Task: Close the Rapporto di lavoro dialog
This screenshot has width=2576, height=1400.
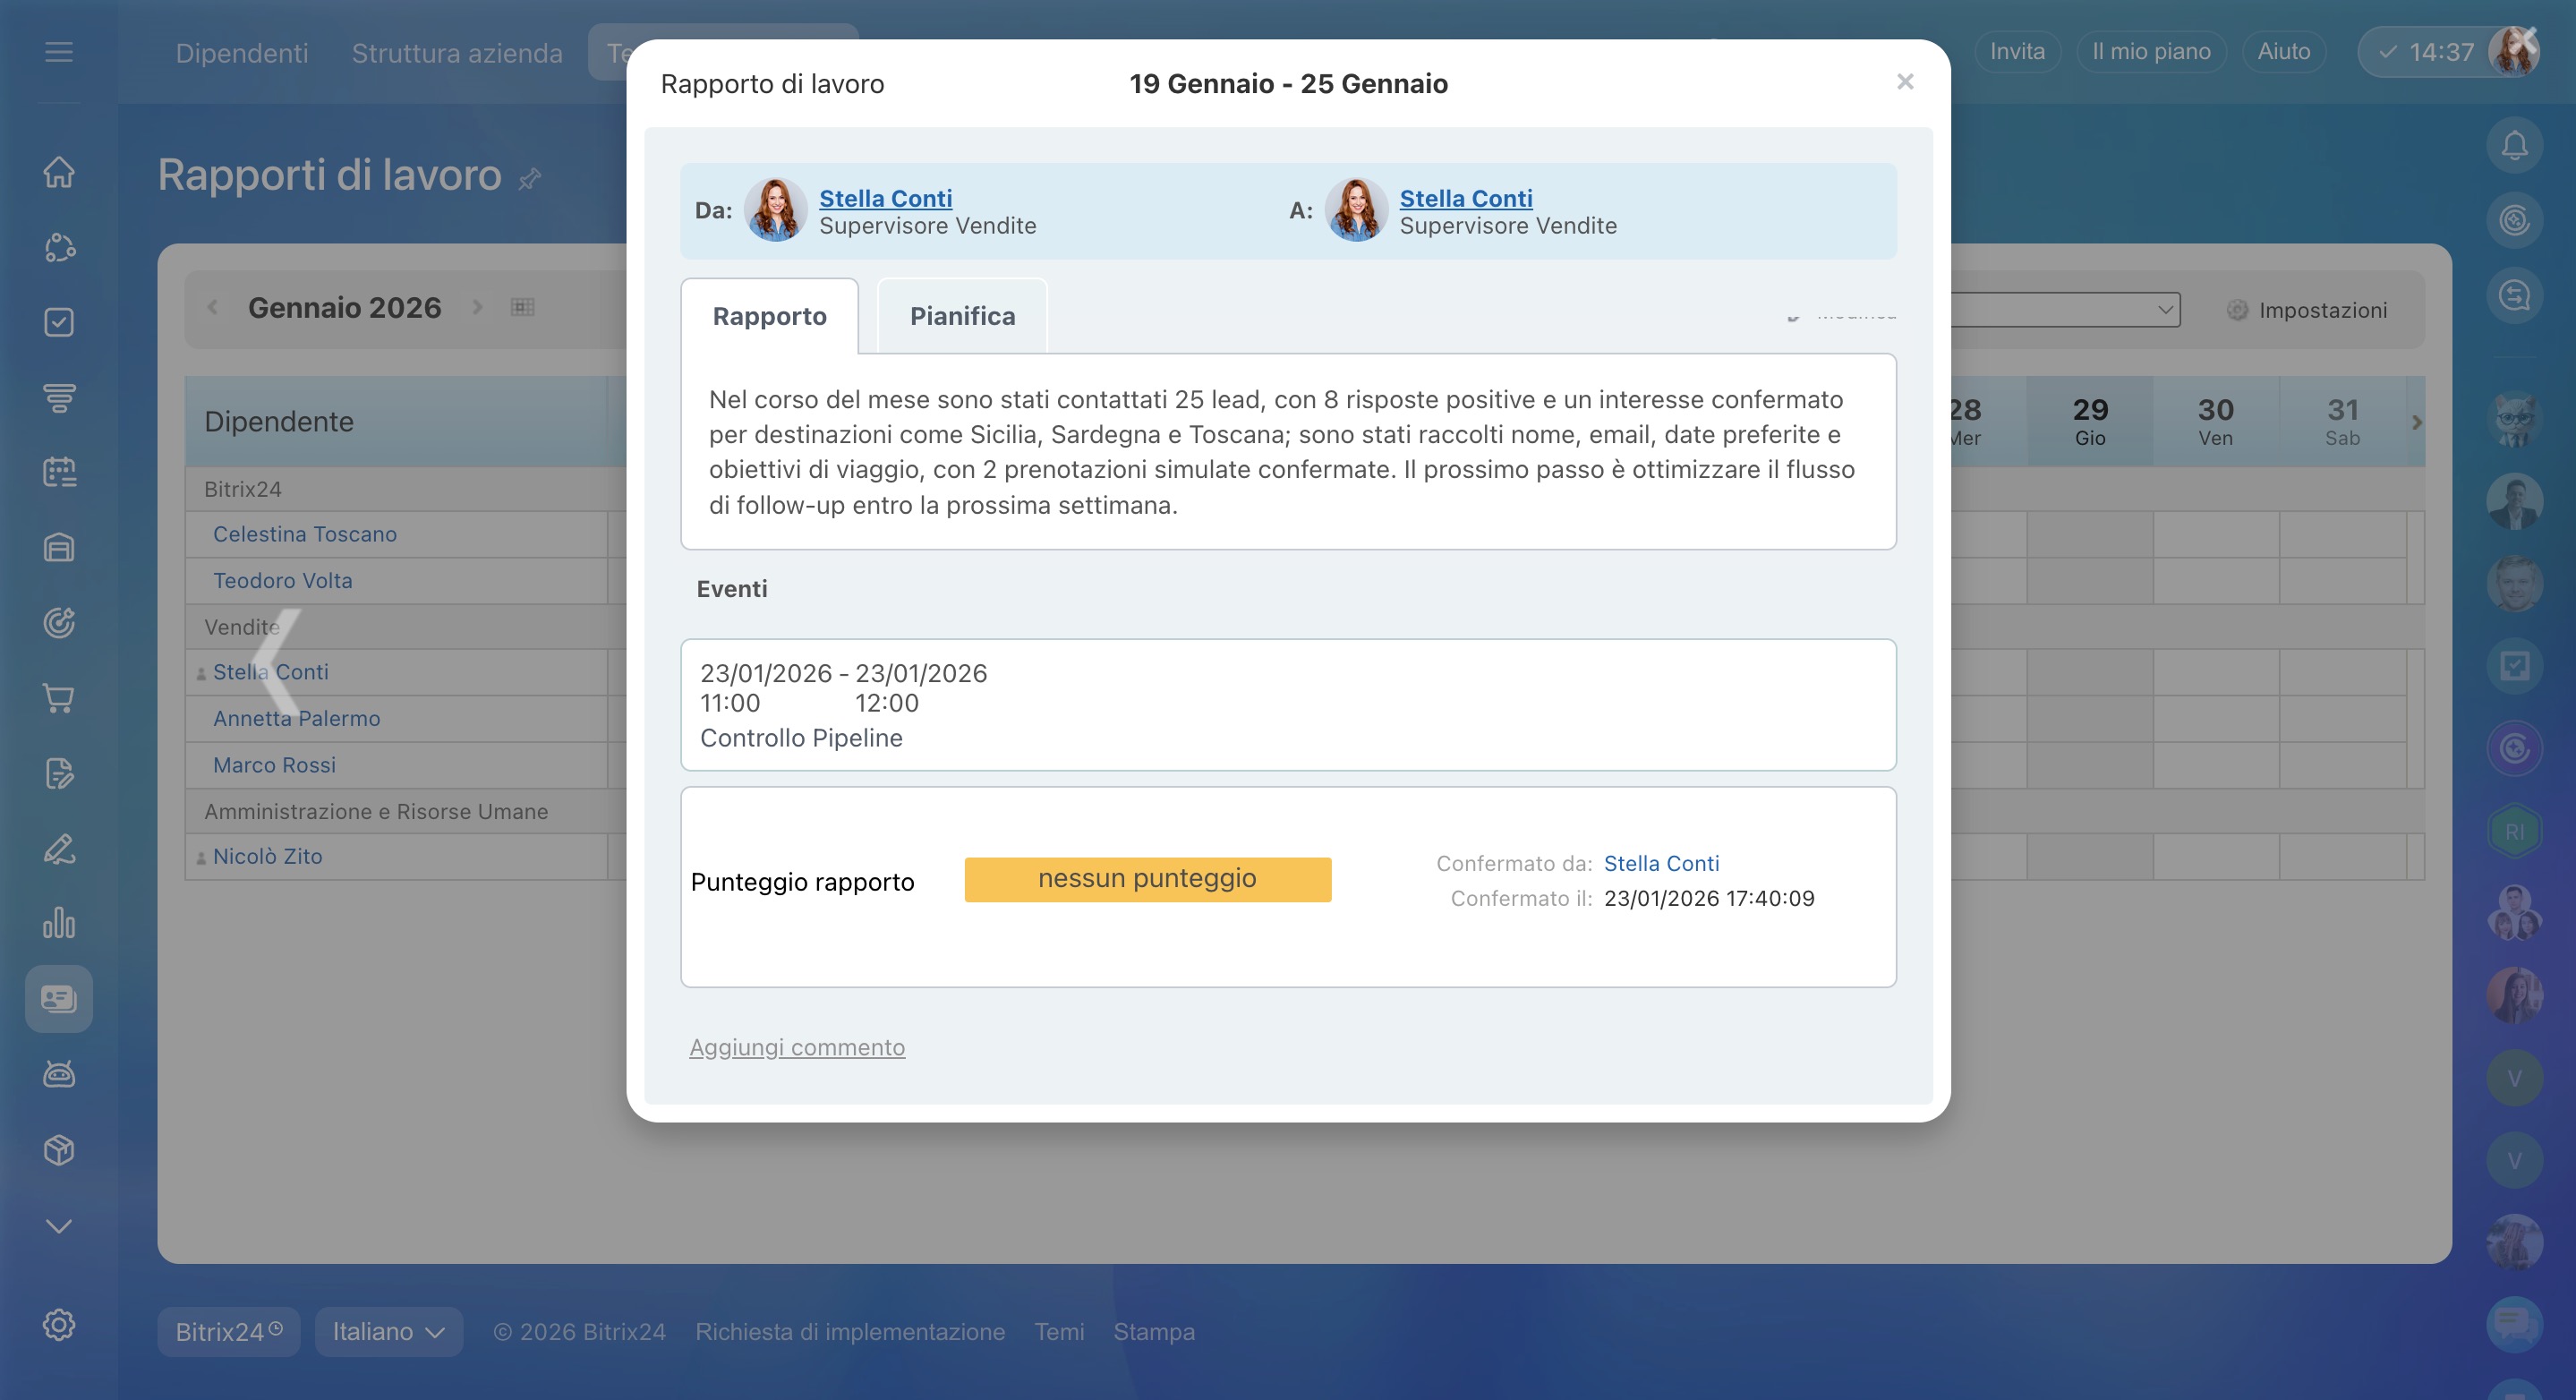Action: point(1905,82)
